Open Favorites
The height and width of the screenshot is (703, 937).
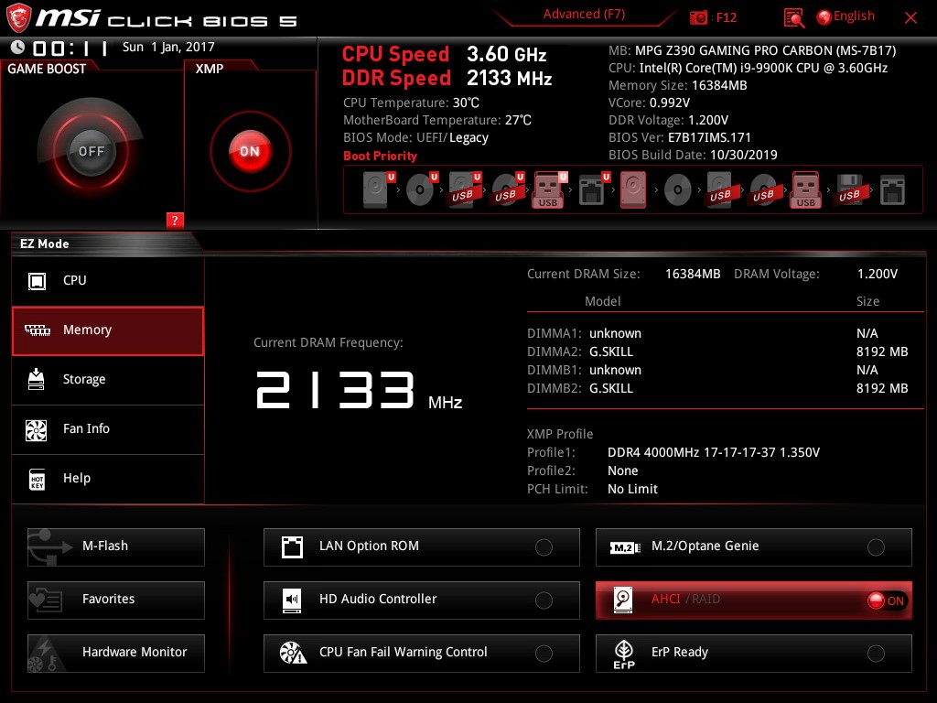click(x=116, y=600)
